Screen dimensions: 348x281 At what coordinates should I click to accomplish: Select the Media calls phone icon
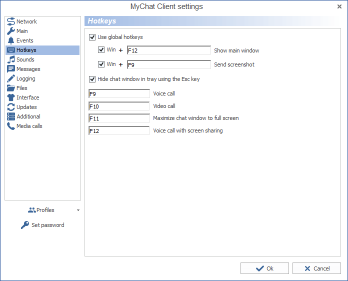pos(11,126)
